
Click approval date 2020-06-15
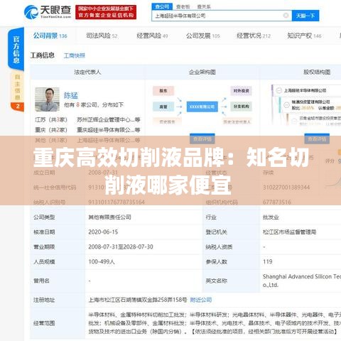(x=103, y=232)
